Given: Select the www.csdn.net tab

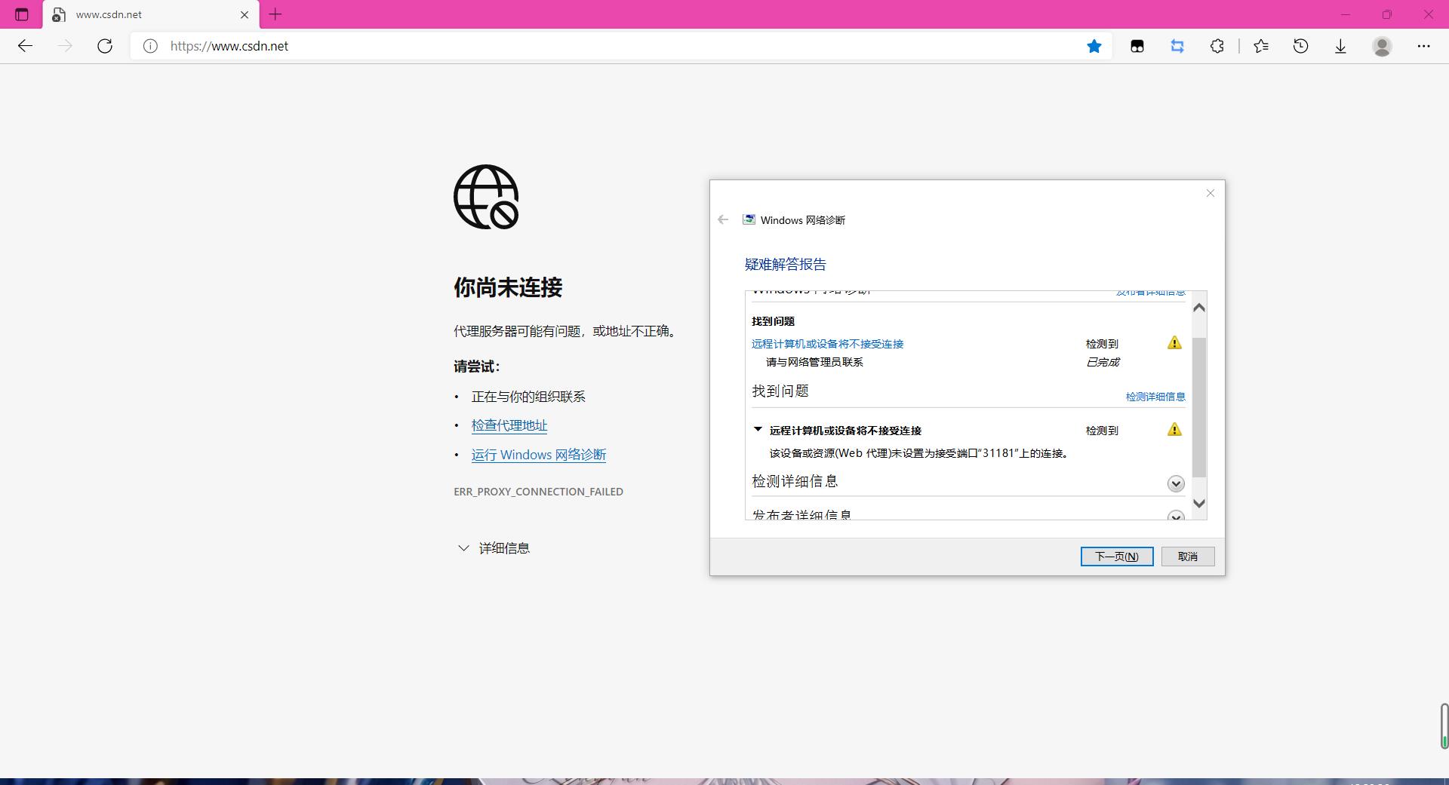Looking at the screenshot, I should pyautogui.click(x=136, y=14).
